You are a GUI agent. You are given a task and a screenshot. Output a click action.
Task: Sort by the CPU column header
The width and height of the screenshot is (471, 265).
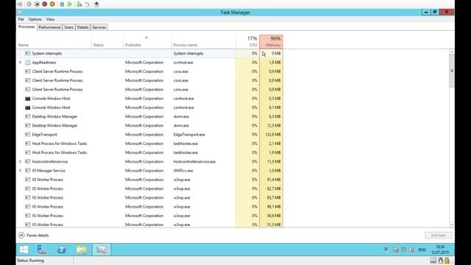(247, 42)
